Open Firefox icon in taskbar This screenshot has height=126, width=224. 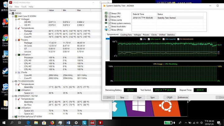point(52,123)
